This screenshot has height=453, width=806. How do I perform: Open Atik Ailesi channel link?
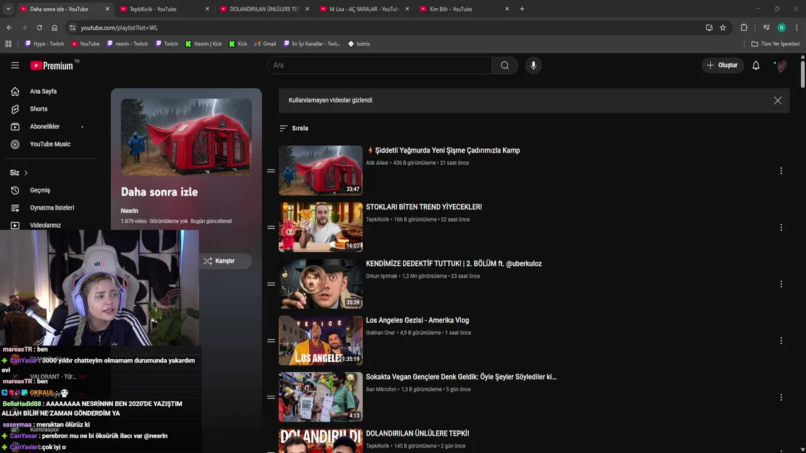377,163
